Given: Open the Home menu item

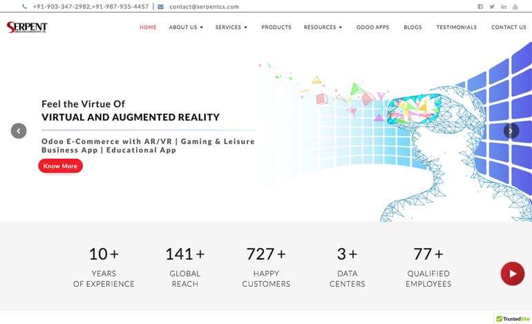Looking at the screenshot, I should pos(148,27).
